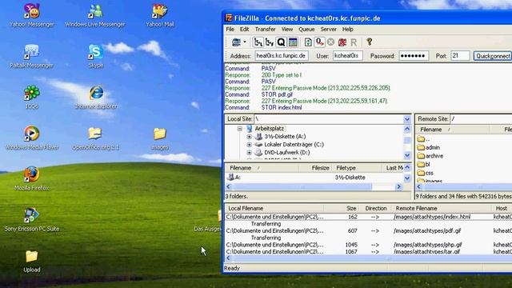Open Windows Media Player desktop icon

pyautogui.click(x=32, y=138)
